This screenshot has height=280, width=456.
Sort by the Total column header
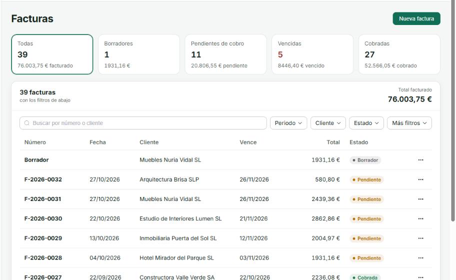coord(333,142)
